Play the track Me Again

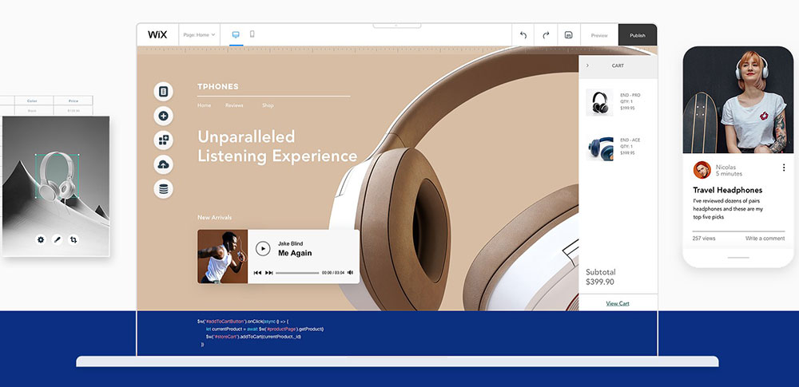point(263,248)
